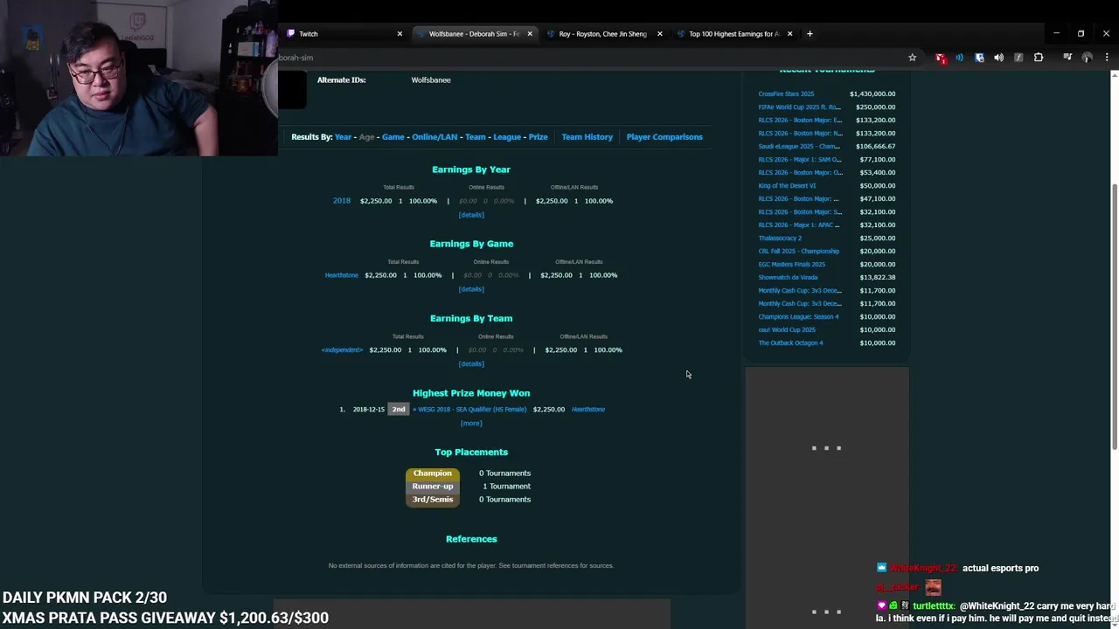The height and width of the screenshot is (629, 1119).
Task: Click the Champion placement badge
Action: point(433,473)
